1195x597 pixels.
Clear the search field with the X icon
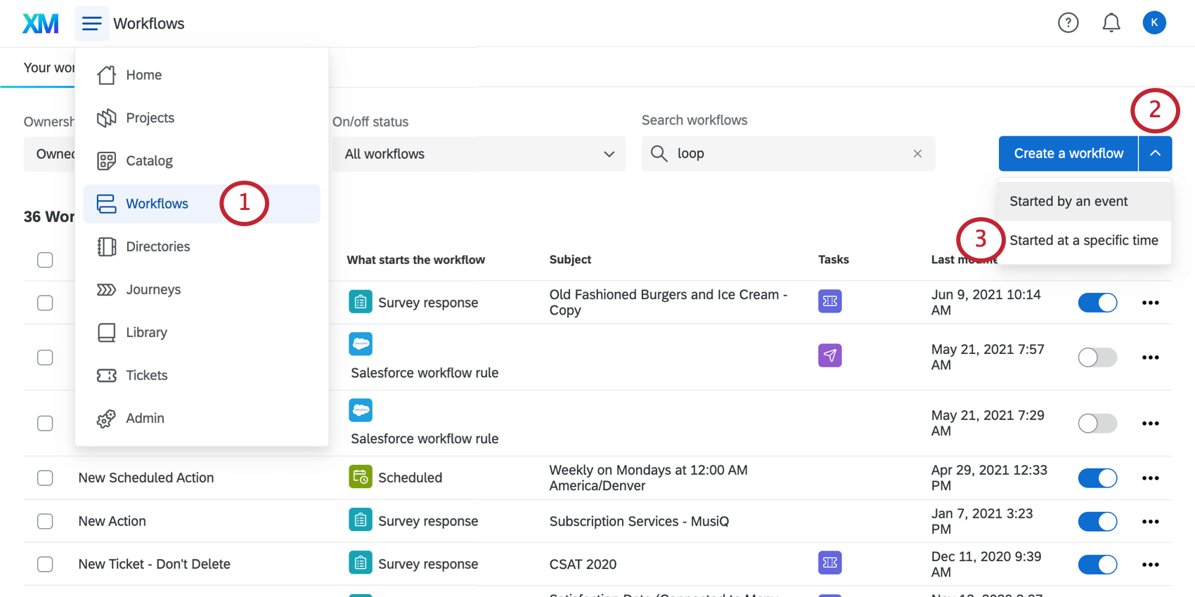(x=917, y=154)
